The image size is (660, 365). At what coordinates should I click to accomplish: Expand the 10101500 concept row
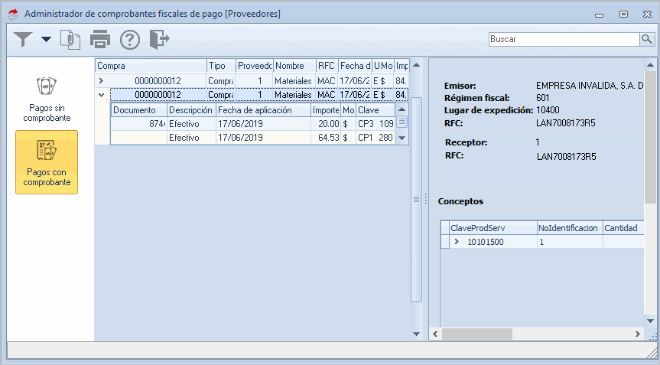pos(457,242)
